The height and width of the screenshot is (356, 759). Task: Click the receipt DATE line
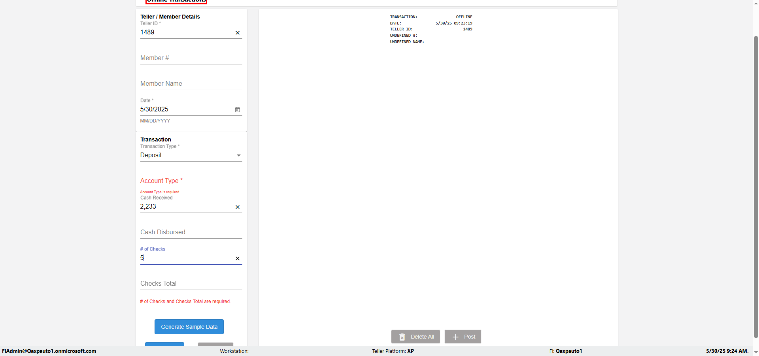coord(431,23)
